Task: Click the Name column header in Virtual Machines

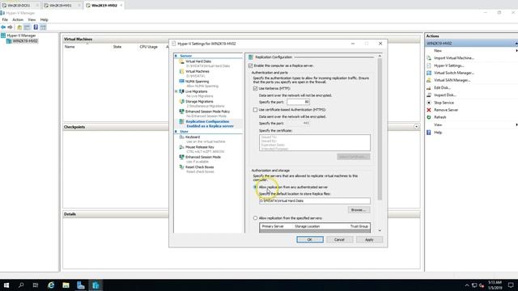Action: coord(70,47)
